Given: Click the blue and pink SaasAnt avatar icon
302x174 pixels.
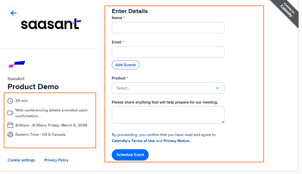Looking at the screenshot, I should (17, 64).
